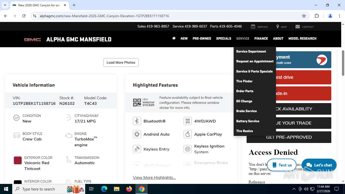This screenshot has height=194, width=345.
Task: Click the Keyless Entry feature icon
Action: tap(137, 149)
